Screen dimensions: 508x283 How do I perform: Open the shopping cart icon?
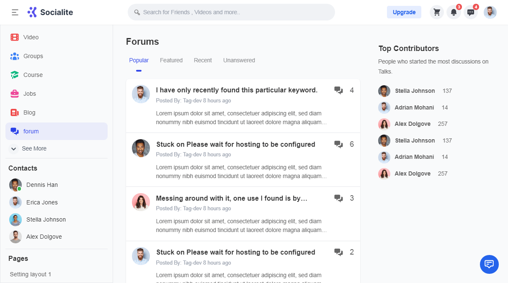[437, 12]
